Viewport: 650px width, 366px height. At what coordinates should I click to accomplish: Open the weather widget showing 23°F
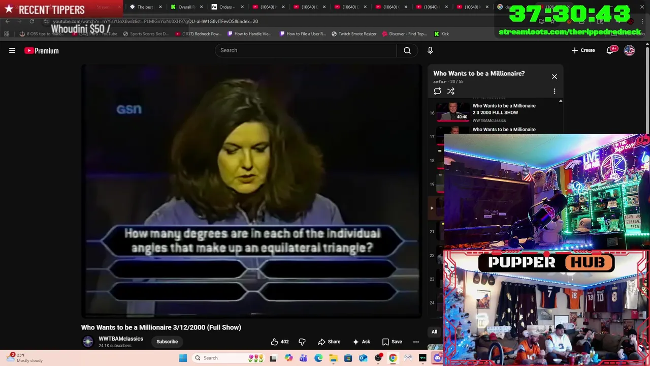[25, 358]
